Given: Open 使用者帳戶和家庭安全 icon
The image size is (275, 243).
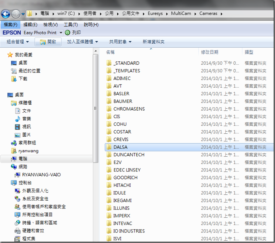Looking at the screenshot, I should (x=17, y=207).
